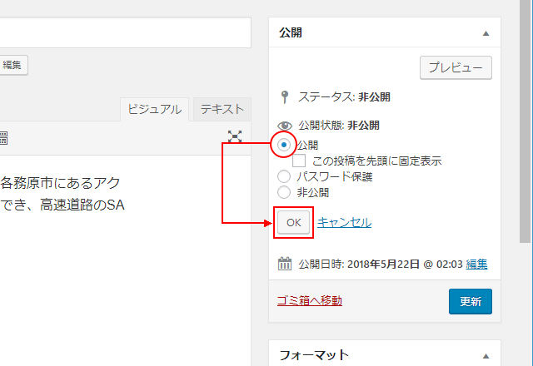Click the visibility eye icon
This screenshot has height=366, width=533.
click(285, 126)
